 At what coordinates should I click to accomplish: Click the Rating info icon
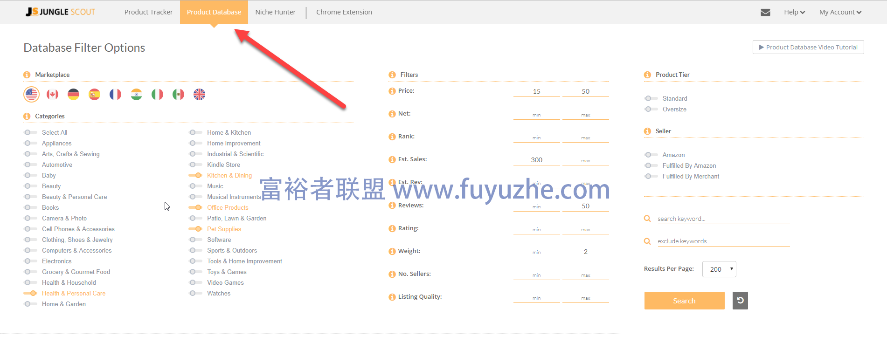point(392,228)
